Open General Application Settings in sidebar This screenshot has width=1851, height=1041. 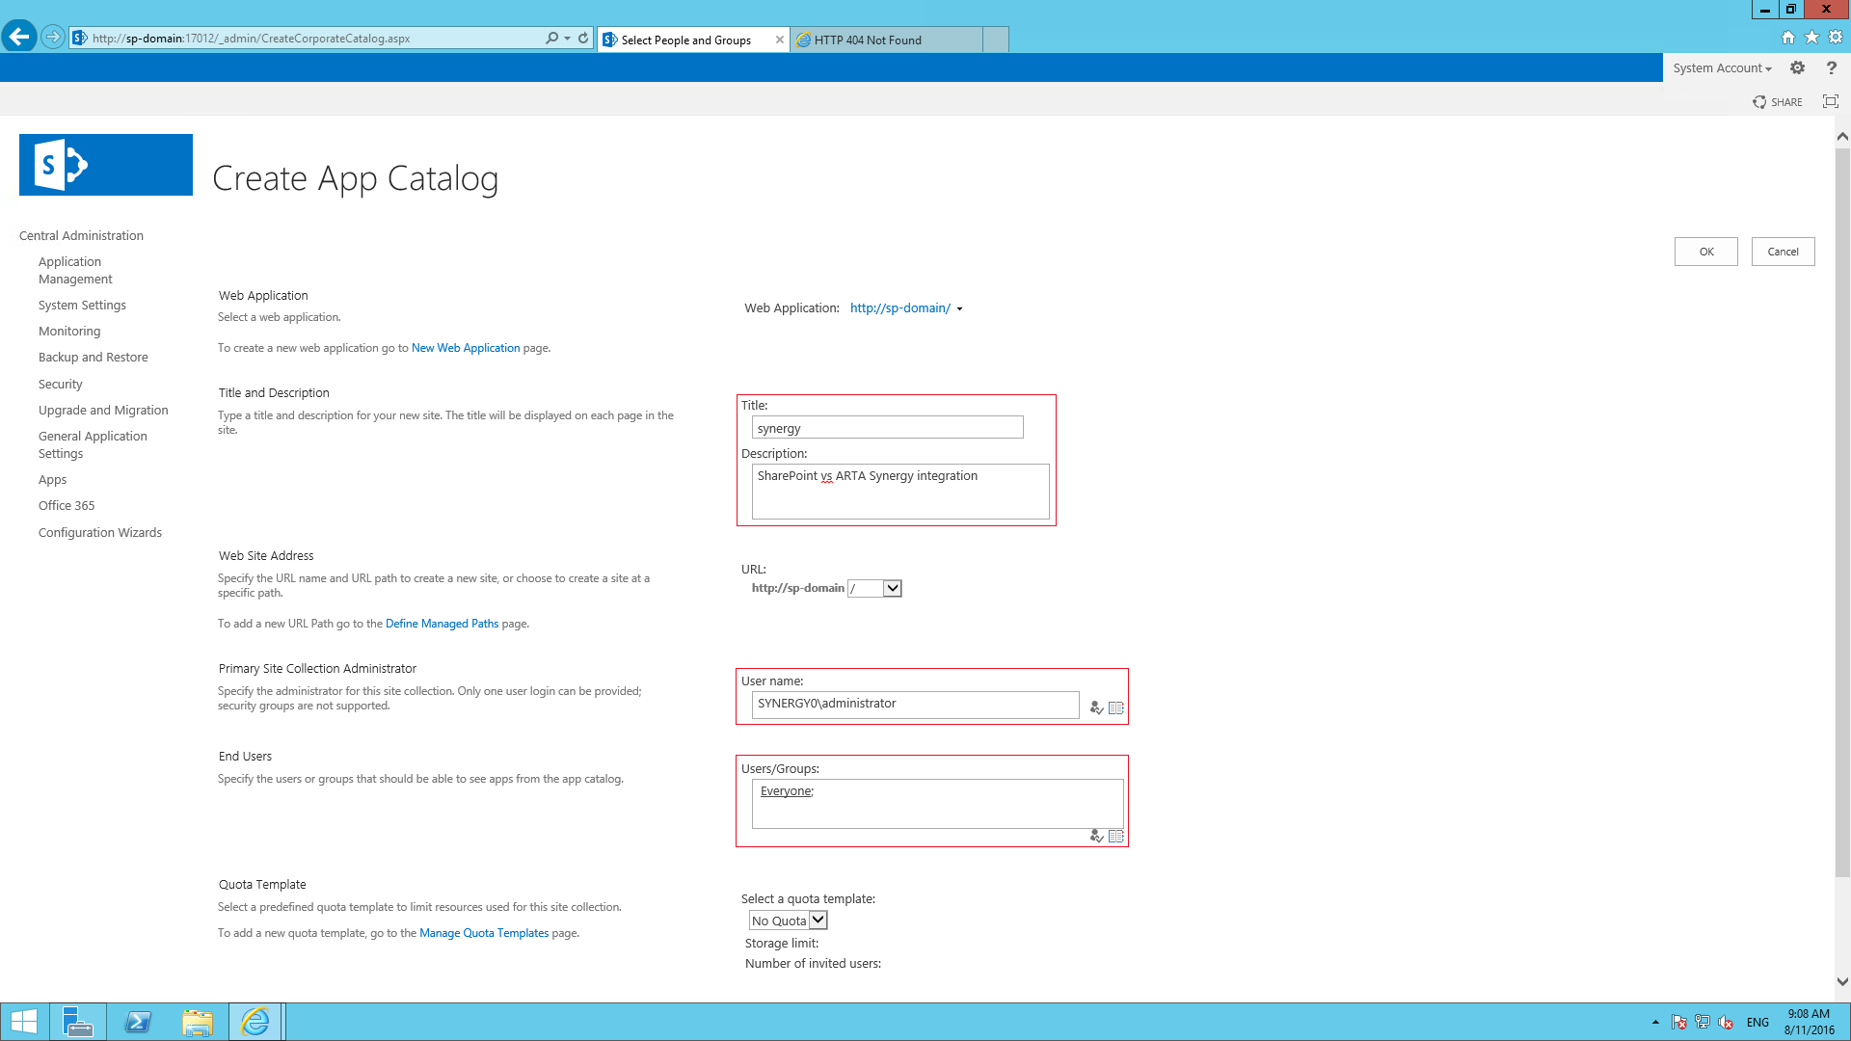(93, 444)
